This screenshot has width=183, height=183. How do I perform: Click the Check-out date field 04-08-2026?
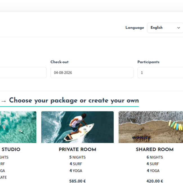[92, 73]
